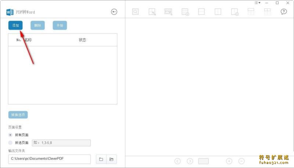294x168 pixels.
Task: Select 所选页面 radio button
Action: [x=10, y=143]
